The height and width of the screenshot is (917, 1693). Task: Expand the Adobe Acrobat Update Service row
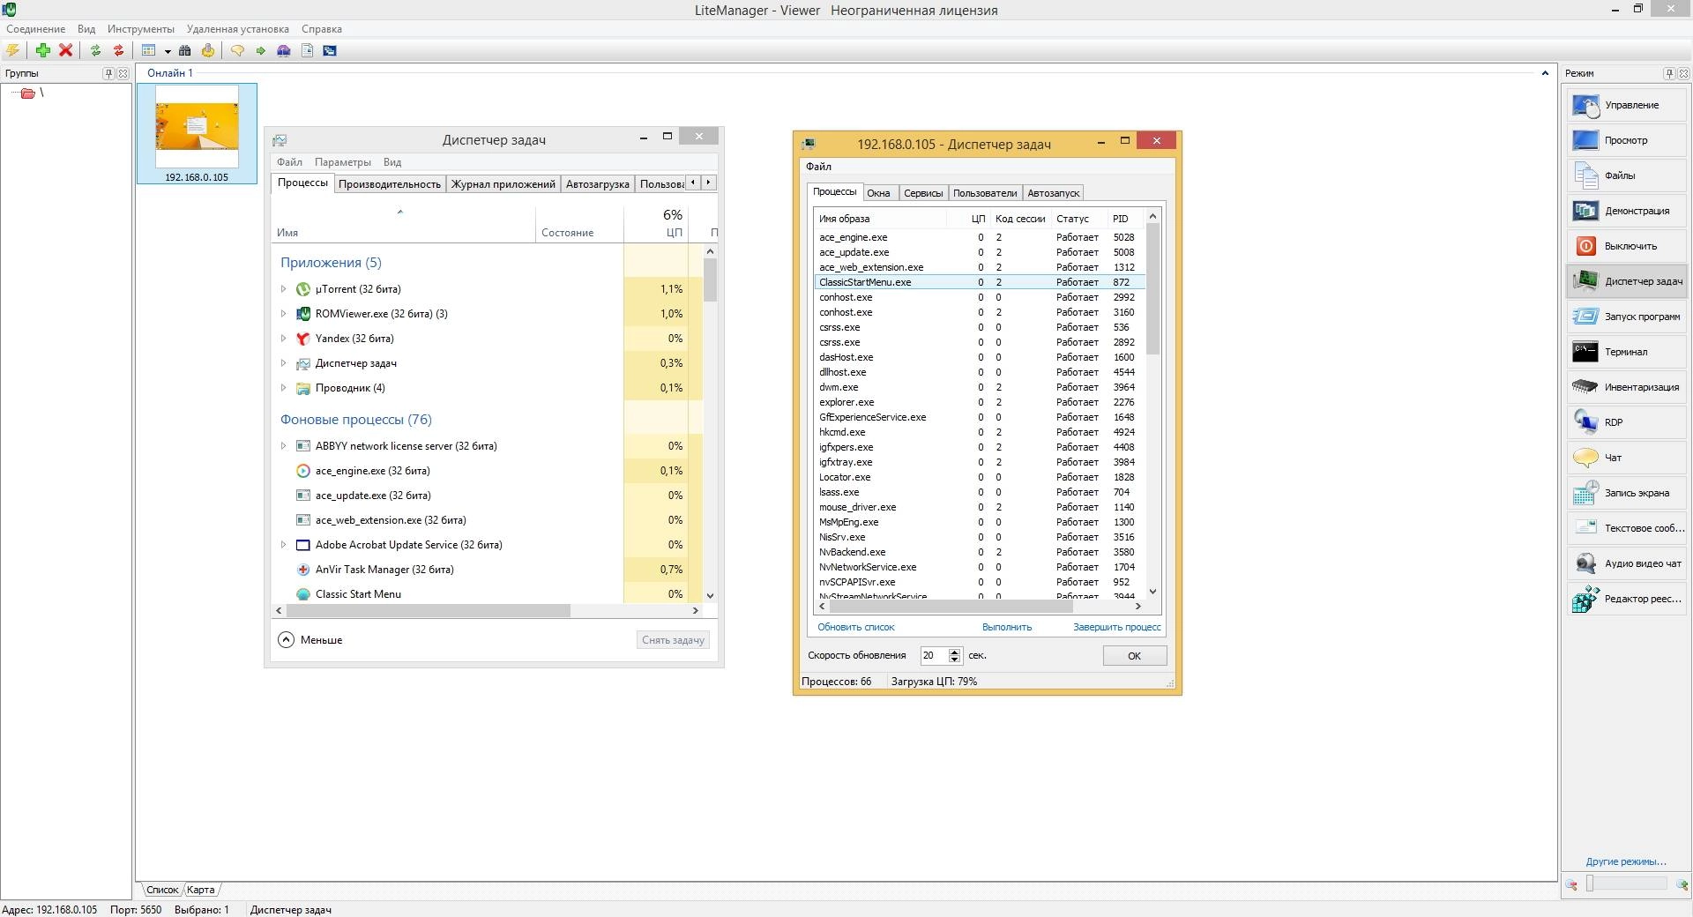[283, 545]
